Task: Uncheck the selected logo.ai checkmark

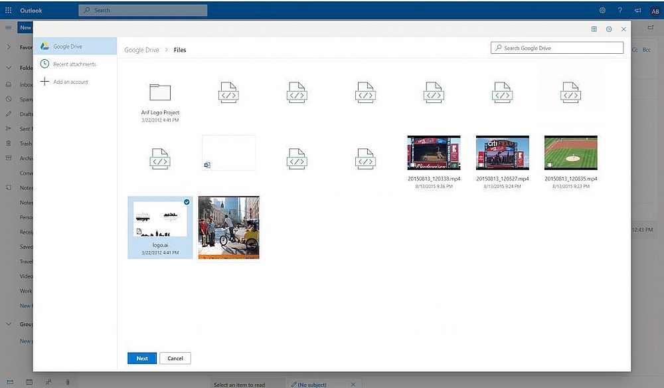Action: [x=186, y=202]
